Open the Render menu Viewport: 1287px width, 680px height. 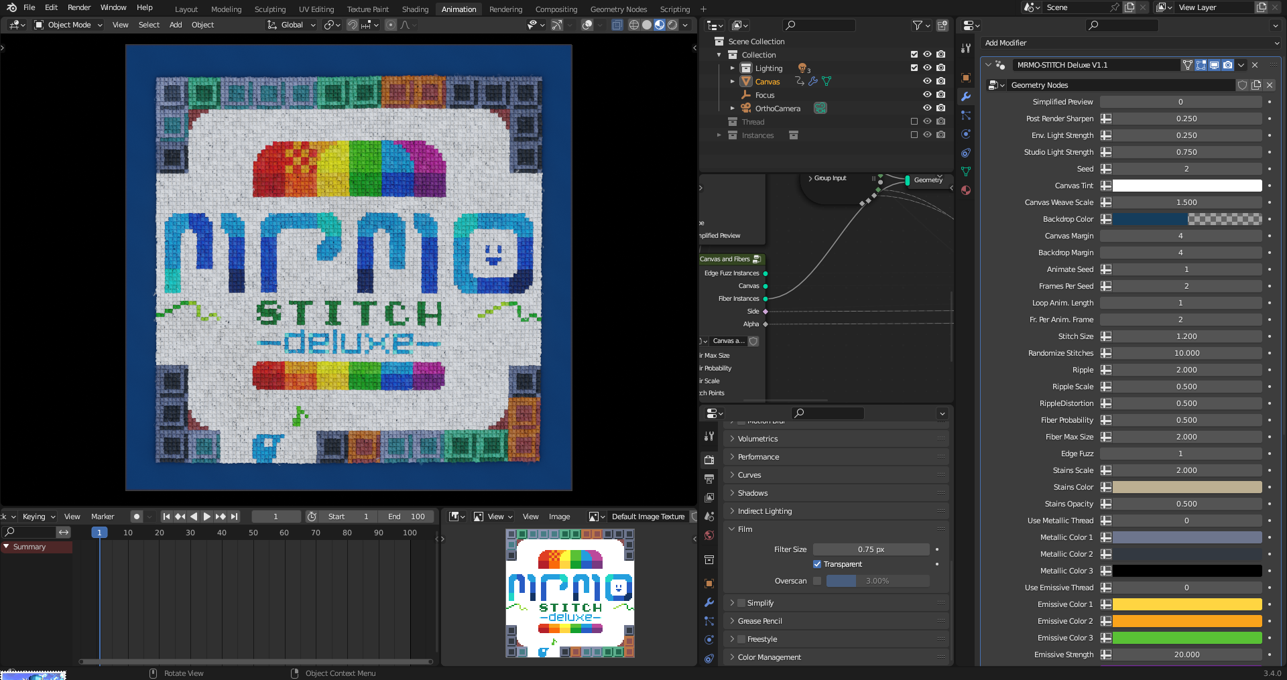(79, 7)
